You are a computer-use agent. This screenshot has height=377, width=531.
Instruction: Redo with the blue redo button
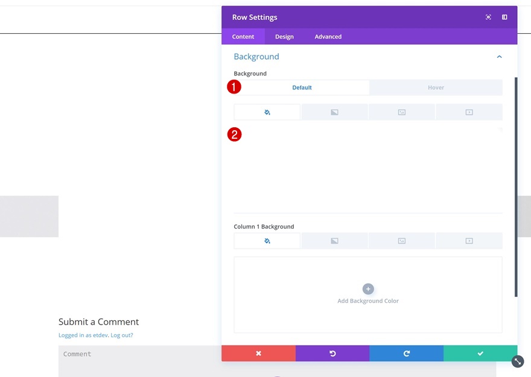point(406,353)
